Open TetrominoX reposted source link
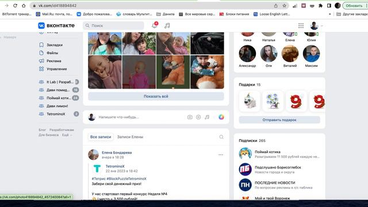The width and height of the screenshot is (368, 207). coord(115,166)
